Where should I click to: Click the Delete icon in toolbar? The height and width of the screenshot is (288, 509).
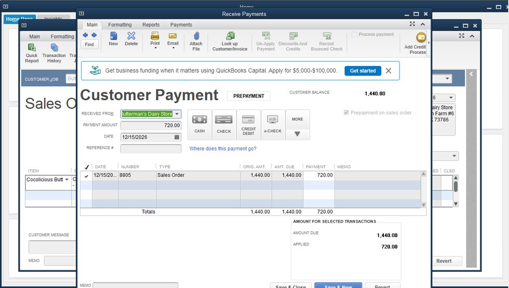pos(131,36)
